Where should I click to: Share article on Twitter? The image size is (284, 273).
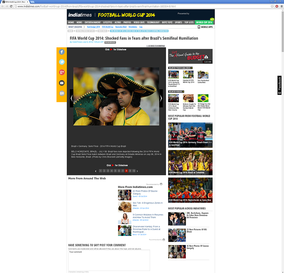click(62, 62)
